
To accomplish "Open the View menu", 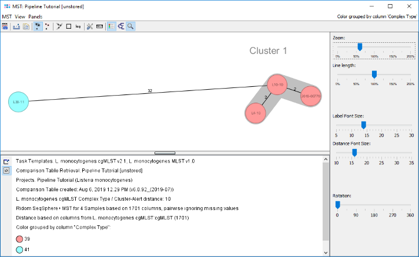I will 21,16.
